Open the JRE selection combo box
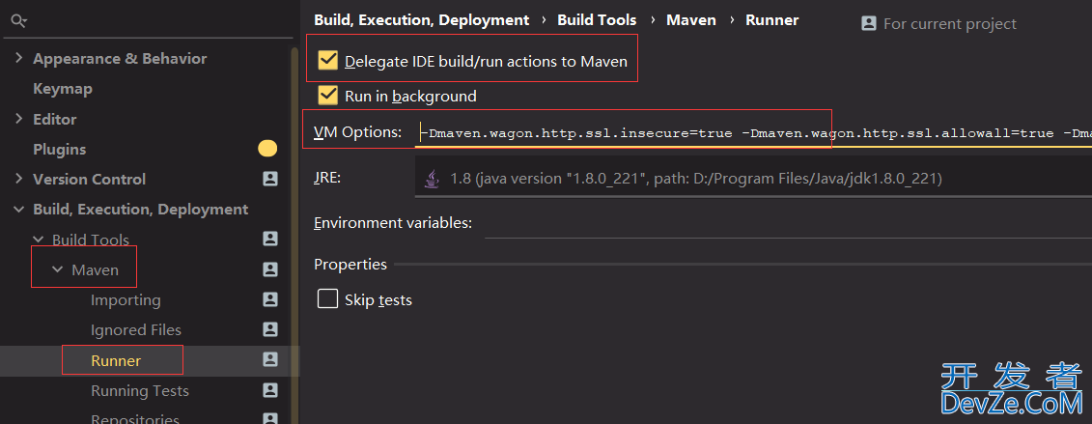This screenshot has width=1092, height=424. 753,179
